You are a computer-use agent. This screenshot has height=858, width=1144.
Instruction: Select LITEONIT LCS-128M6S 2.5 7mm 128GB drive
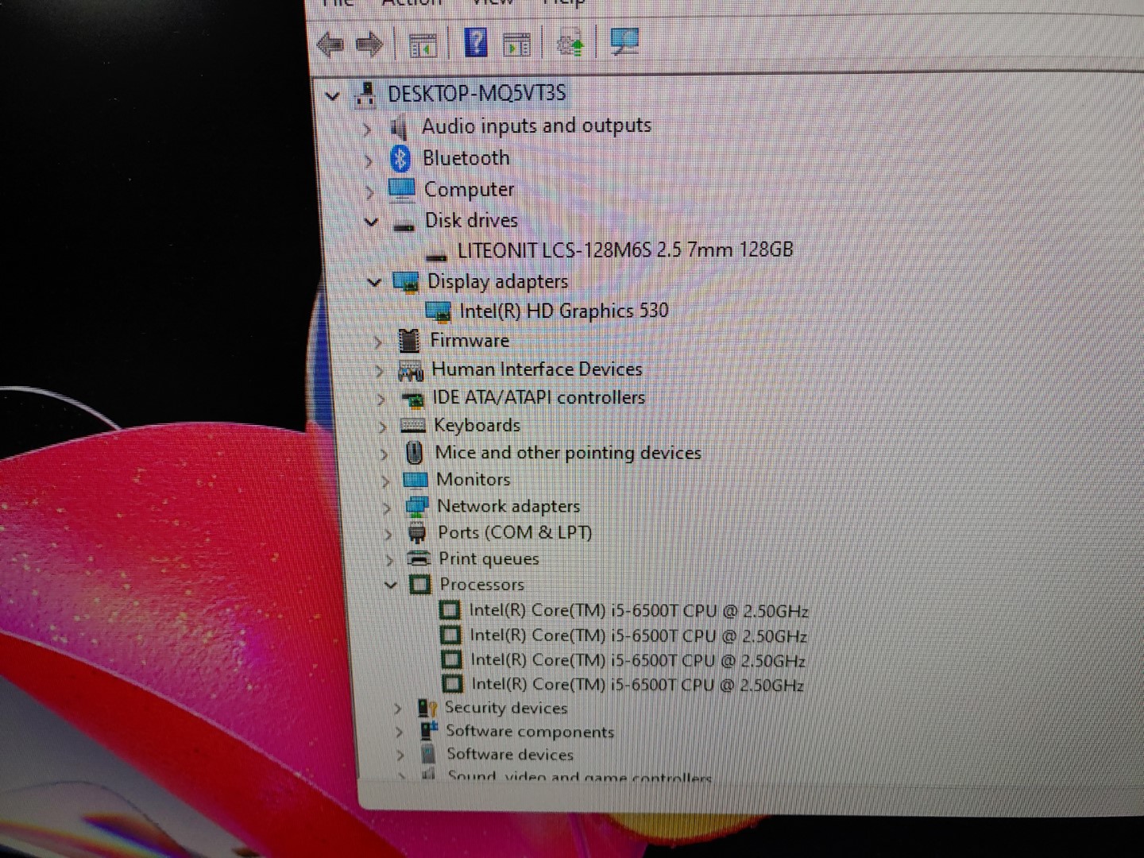(625, 250)
